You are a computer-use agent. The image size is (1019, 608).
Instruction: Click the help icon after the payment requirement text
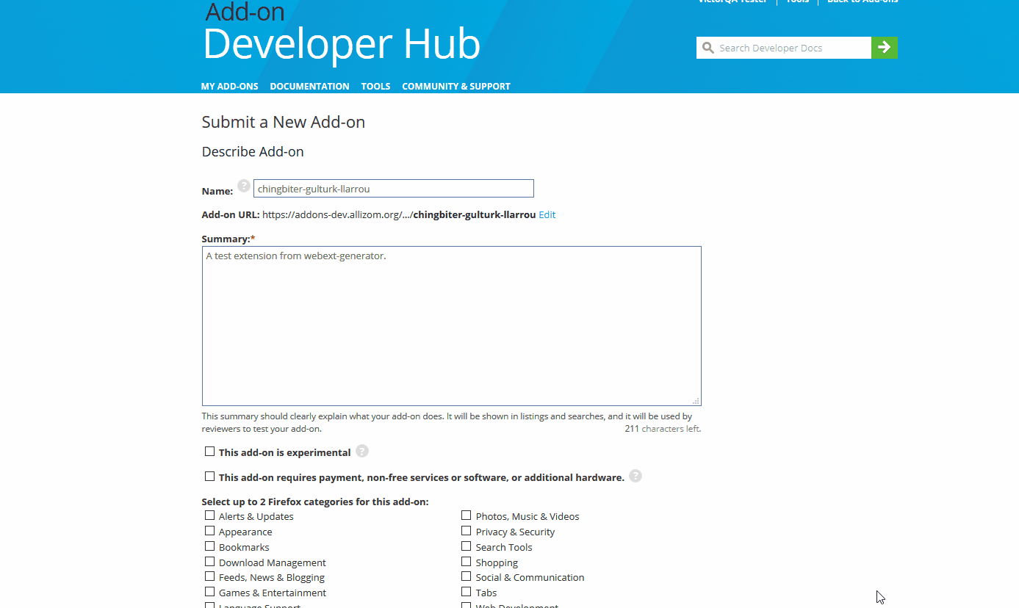[635, 476]
